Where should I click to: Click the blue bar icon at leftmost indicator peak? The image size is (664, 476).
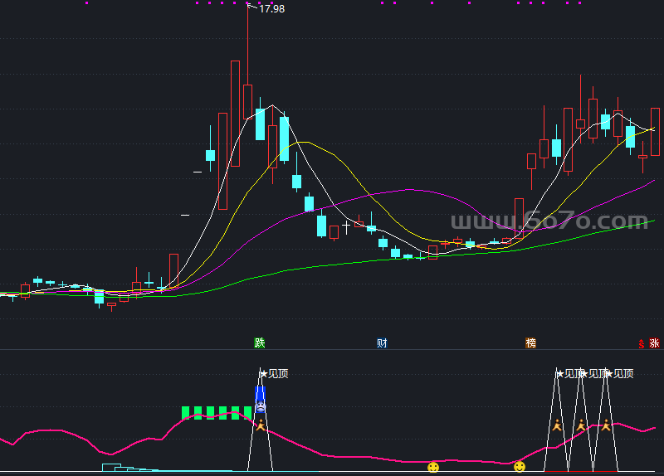pyautogui.click(x=260, y=396)
